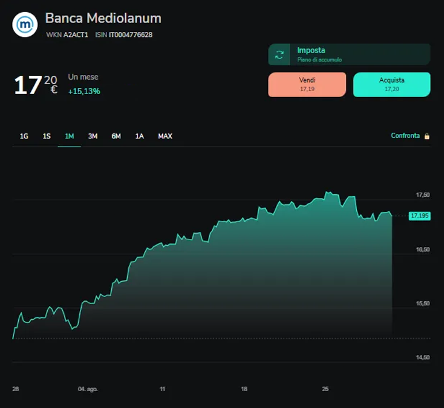Image resolution: width=444 pixels, height=408 pixels.
Task: Click the 14,50 axis label
Action: (423, 357)
